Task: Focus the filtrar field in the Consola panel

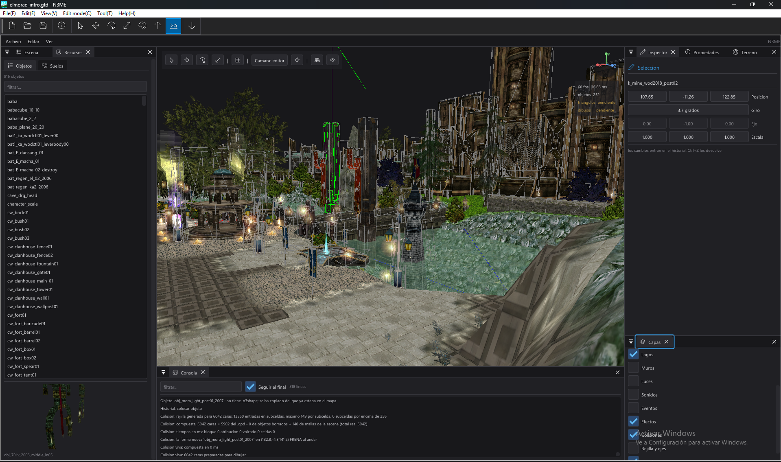Action: 201,387
